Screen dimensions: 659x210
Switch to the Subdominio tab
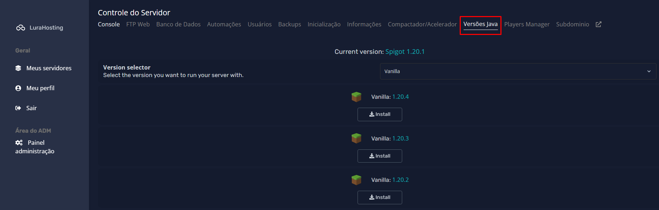tap(573, 24)
